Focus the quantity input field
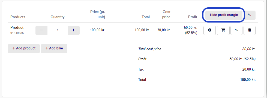Viewport: 267px width, 98px height. [58, 30]
